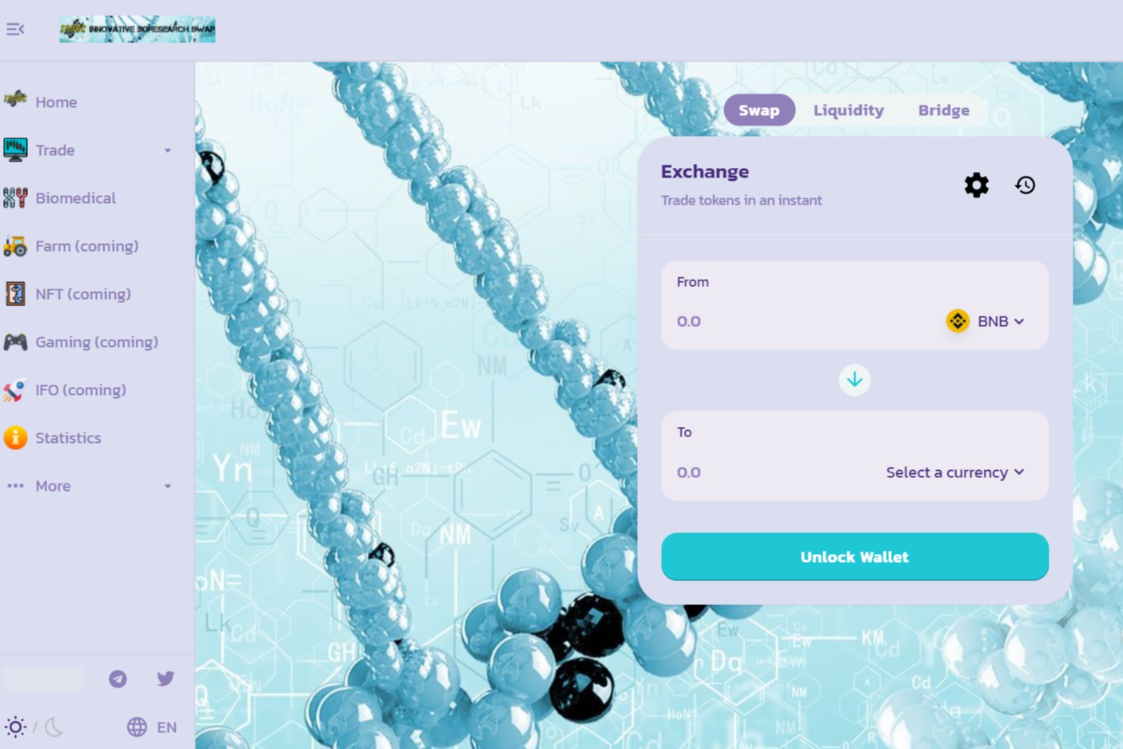
Task: Open the Bridge tab
Action: pos(943,110)
